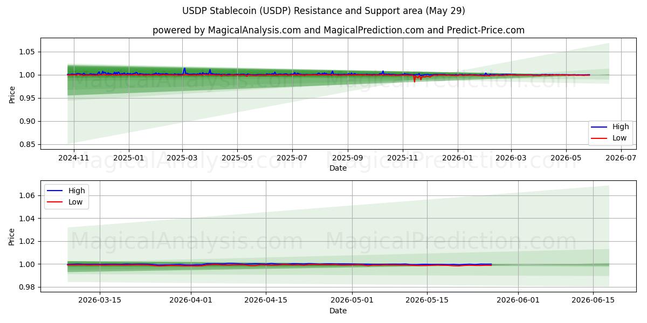
Task: Click the top chart y-axis value 0.85
Action: coord(27,144)
